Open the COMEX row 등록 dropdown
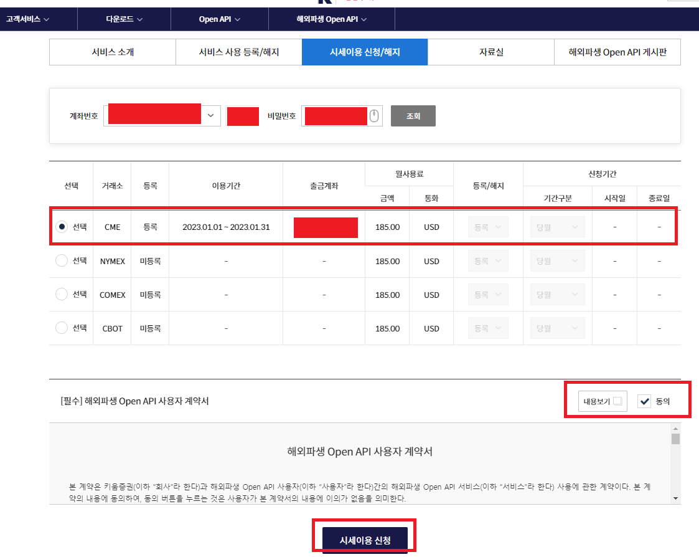The width and height of the screenshot is (699, 557). 488,295
